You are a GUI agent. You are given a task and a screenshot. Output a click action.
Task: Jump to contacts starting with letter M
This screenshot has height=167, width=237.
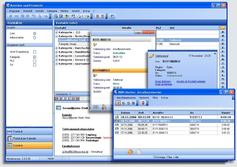pyautogui.click(x=223, y=79)
